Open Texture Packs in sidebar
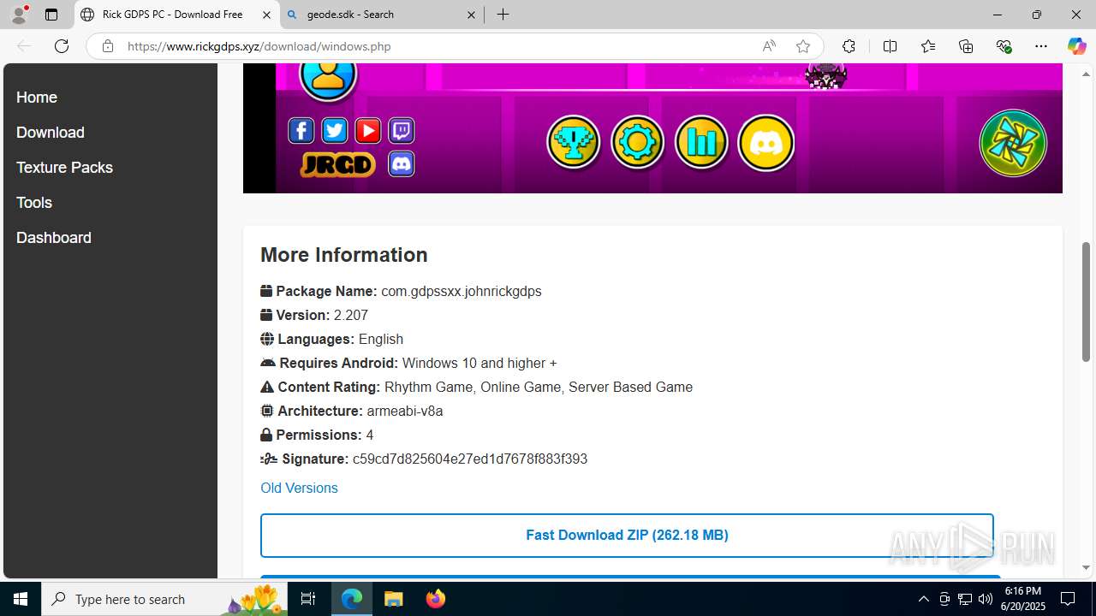 [64, 168]
